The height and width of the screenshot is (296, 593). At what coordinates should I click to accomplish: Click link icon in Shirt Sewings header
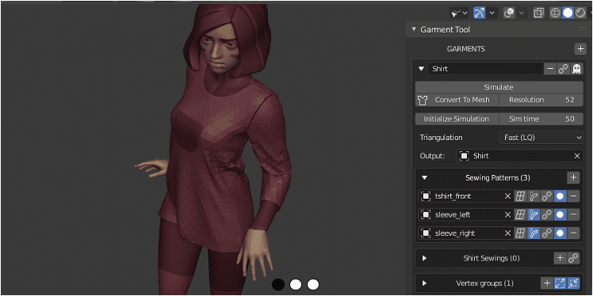point(573,258)
